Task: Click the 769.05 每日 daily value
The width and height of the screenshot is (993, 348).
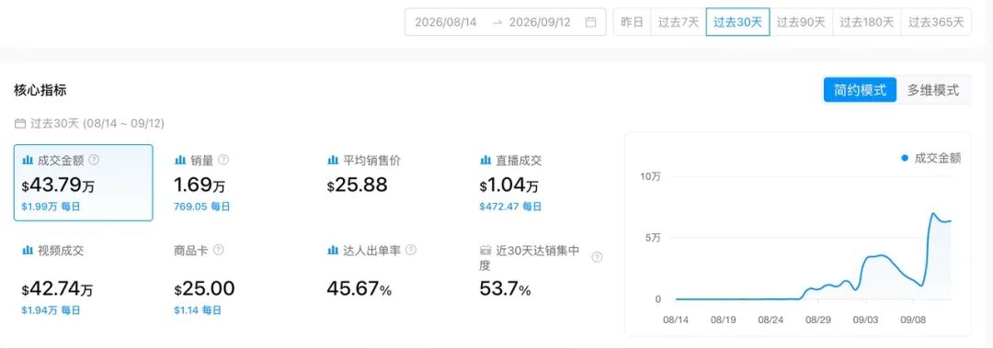Action: [202, 207]
